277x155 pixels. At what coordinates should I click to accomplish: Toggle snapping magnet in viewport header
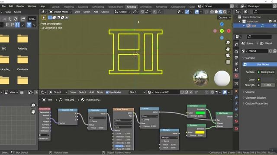click(142, 12)
